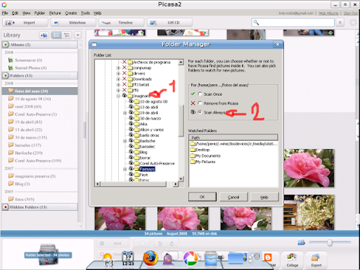Rotate photos counter-clockwise
The width and height of the screenshot is (360, 270).
click(x=160, y=243)
